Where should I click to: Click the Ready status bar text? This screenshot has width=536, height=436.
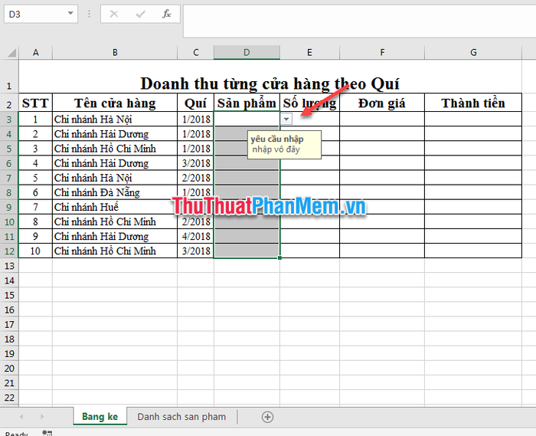point(16,434)
